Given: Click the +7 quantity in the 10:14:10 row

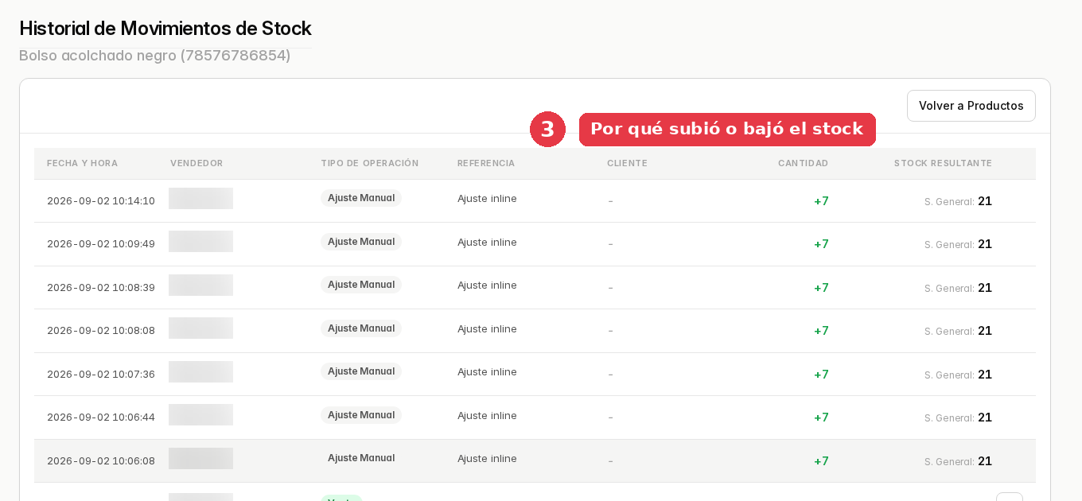Looking at the screenshot, I should 821,201.
